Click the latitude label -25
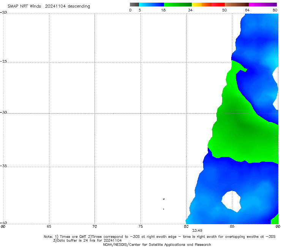 pos(3,61)
